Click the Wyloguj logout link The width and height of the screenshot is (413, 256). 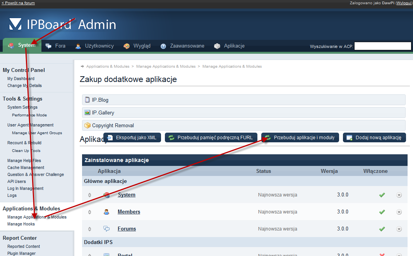pyautogui.click(x=404, y=3)
